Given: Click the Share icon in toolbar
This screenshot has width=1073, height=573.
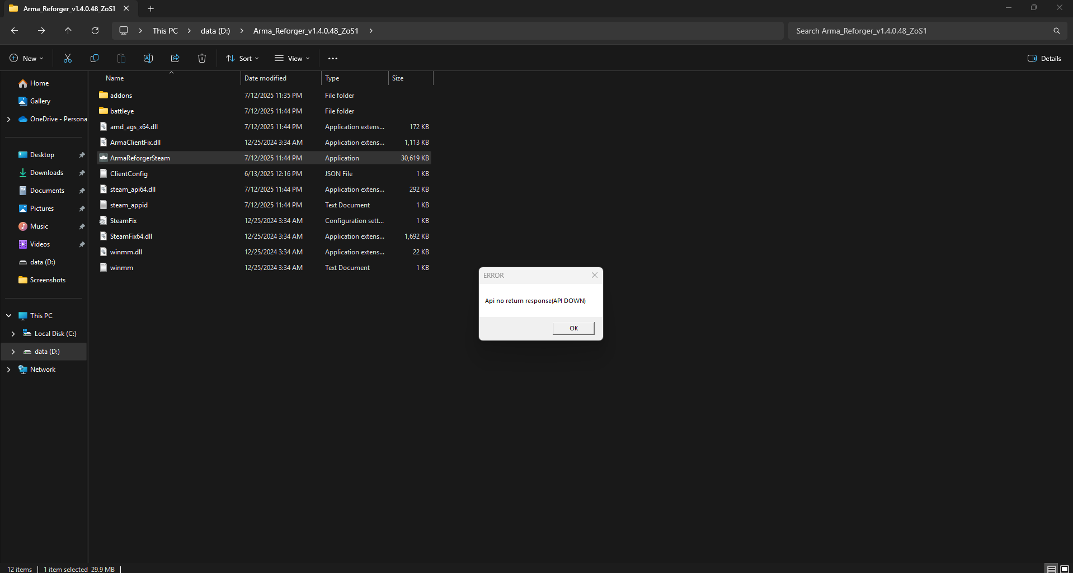Looking at the screenshot, I should (175, 58).
